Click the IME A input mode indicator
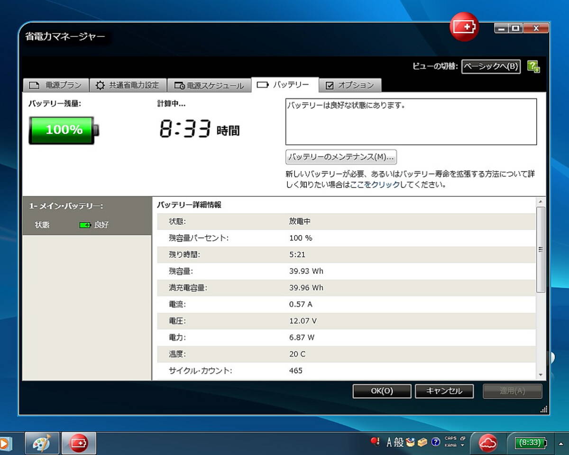The height and width of the screenshot is (455, 569). click(389, 442)
